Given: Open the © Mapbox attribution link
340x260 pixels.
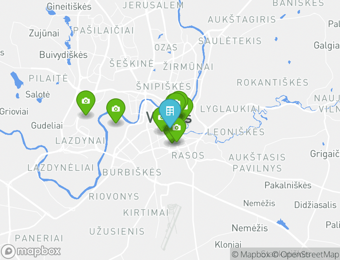Looking at the screenshot, I should click(x=251, y=254).
